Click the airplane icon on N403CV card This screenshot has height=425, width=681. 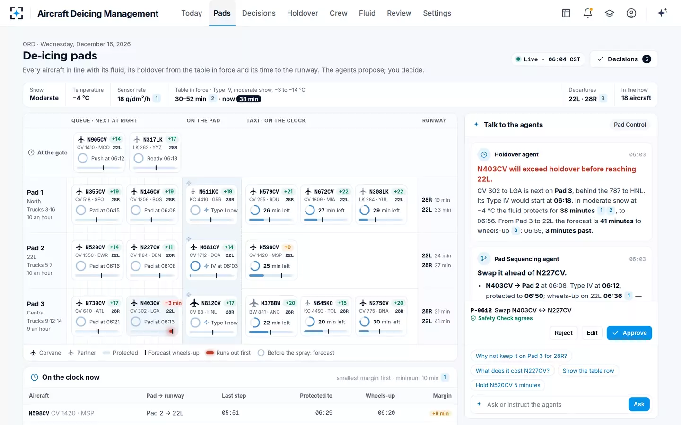134,303
